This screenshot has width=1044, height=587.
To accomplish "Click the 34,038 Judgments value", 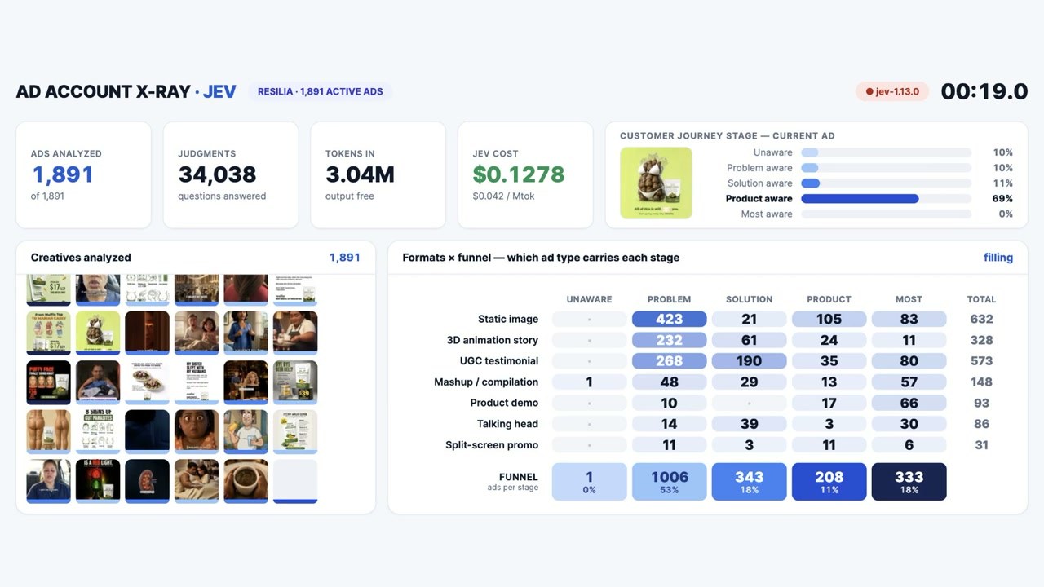I will click(218, 174).
